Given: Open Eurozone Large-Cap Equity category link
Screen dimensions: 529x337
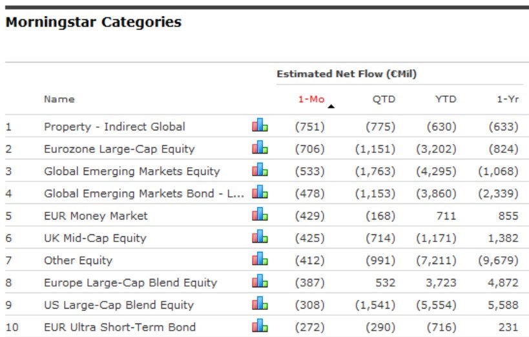Looking at the screenshot, I should coord(119,148).
